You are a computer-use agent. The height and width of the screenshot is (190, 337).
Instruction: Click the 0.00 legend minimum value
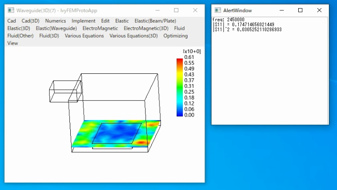189,115
